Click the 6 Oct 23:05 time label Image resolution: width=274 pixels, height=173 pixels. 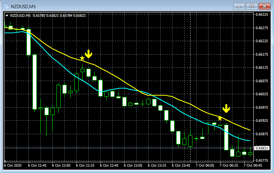pos(133,165)
